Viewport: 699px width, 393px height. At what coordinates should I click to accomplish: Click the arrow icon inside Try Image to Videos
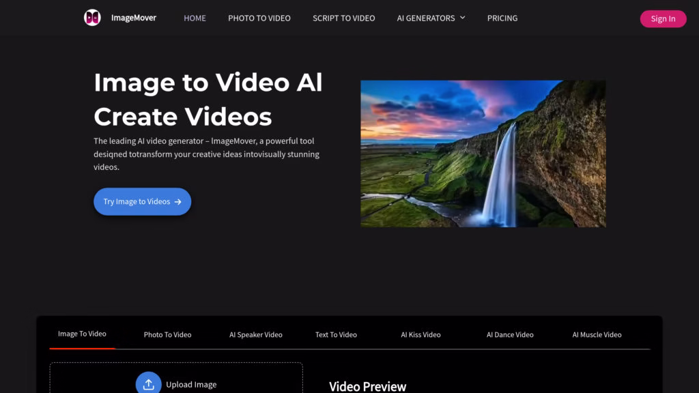178,201
